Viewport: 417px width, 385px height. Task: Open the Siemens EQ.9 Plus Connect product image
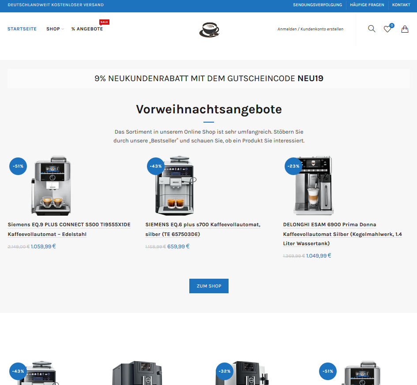(x=51, y=186)
